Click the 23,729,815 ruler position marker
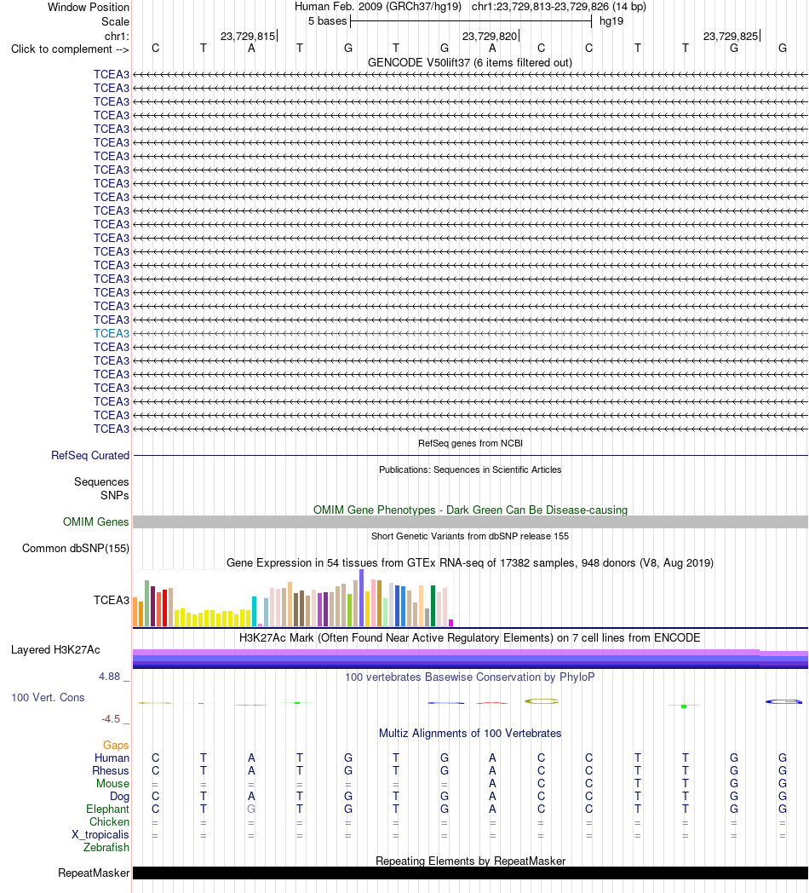 pyautogui.click(x=248, y=37)
